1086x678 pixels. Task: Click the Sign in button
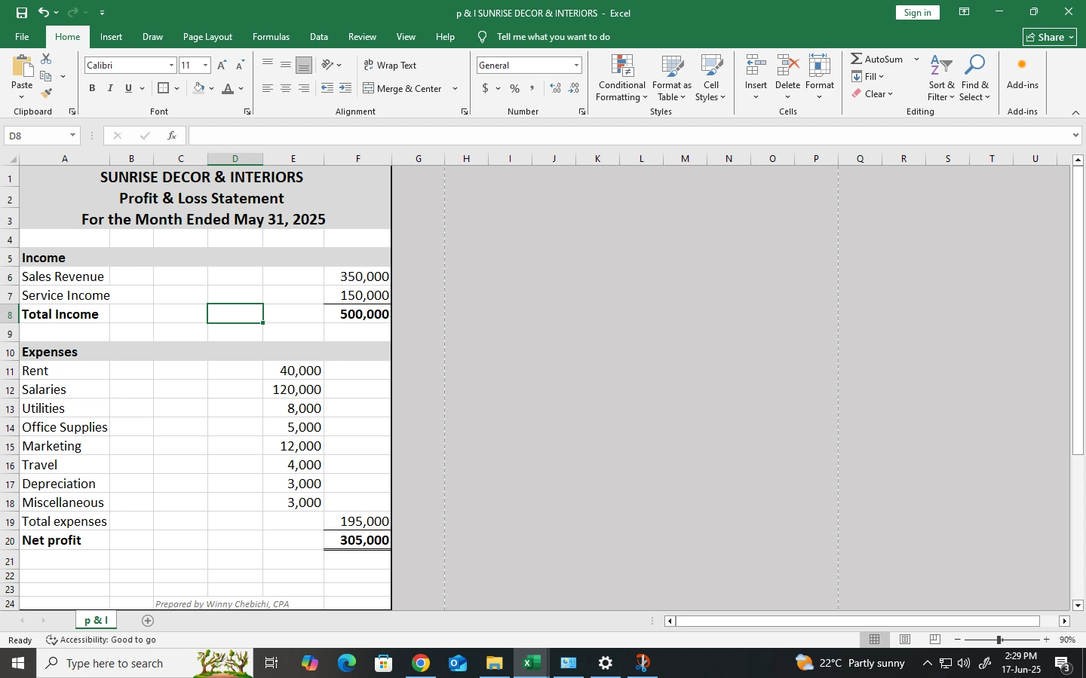(917, 13)
